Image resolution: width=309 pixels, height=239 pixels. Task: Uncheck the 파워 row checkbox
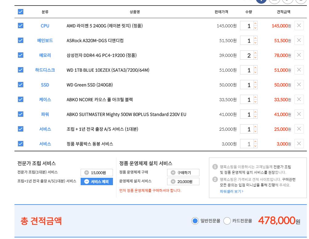click(21, 114)
